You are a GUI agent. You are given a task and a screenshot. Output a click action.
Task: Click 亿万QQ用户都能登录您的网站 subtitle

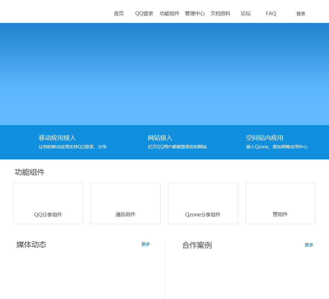(177, 147)
